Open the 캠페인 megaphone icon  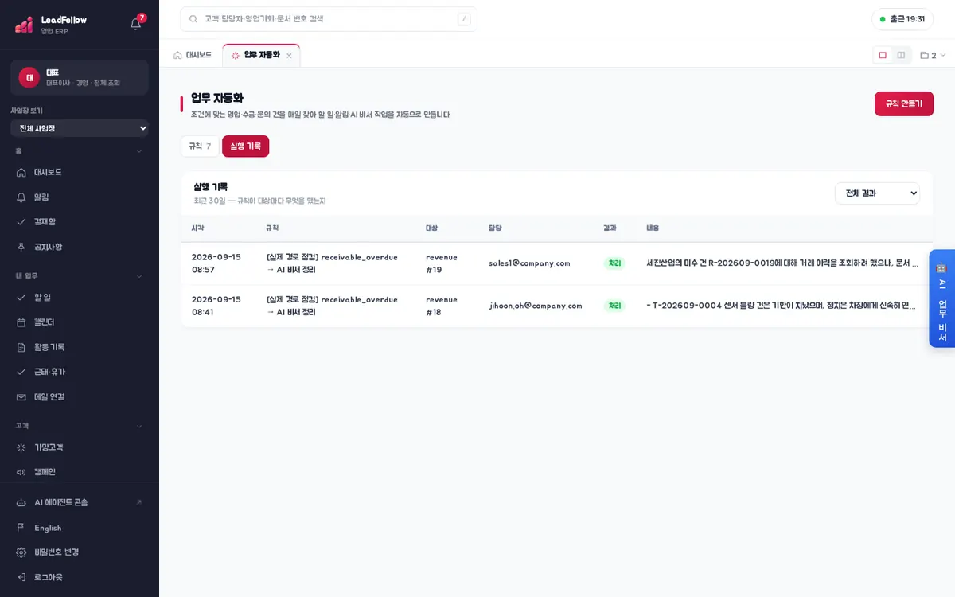point(21,472)
